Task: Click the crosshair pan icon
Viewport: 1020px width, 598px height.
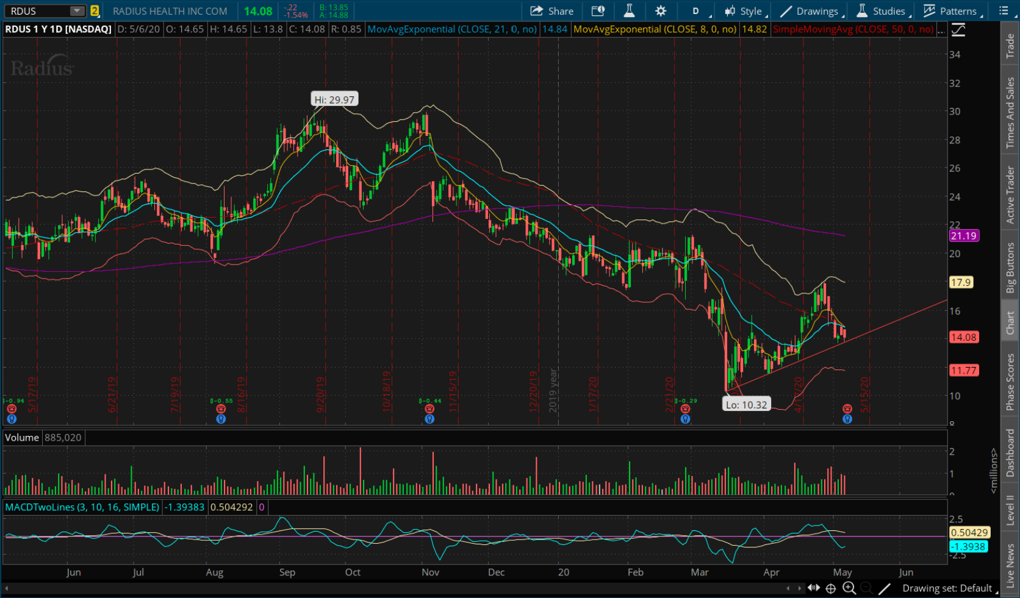Action: [830, 588]
